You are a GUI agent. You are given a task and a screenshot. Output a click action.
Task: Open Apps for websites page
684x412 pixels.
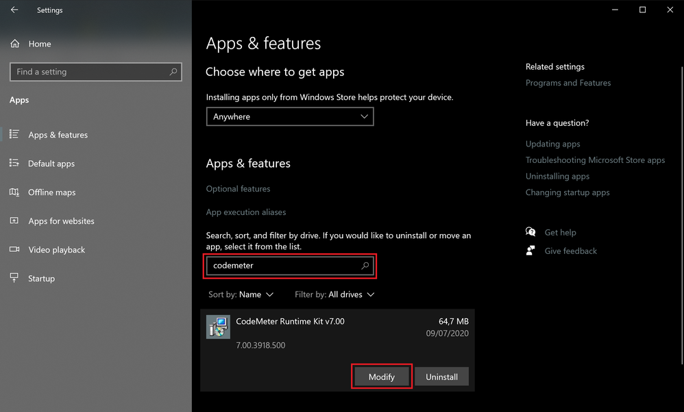pyautogui.click(x=61, y=221)
